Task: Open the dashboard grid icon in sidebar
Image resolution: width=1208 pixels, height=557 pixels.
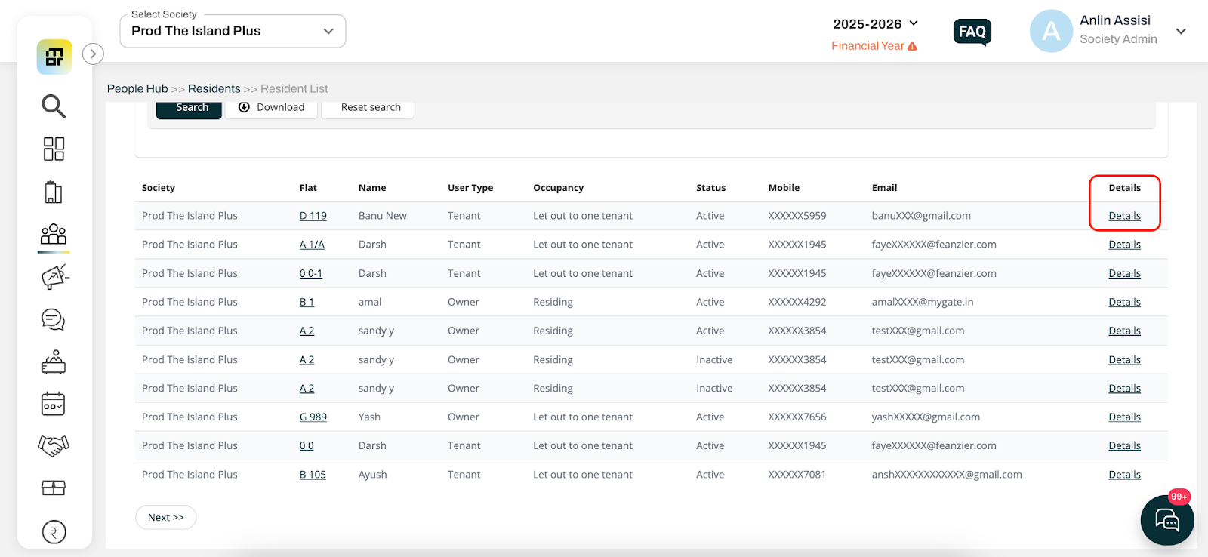Action: [x=54, y=149]
